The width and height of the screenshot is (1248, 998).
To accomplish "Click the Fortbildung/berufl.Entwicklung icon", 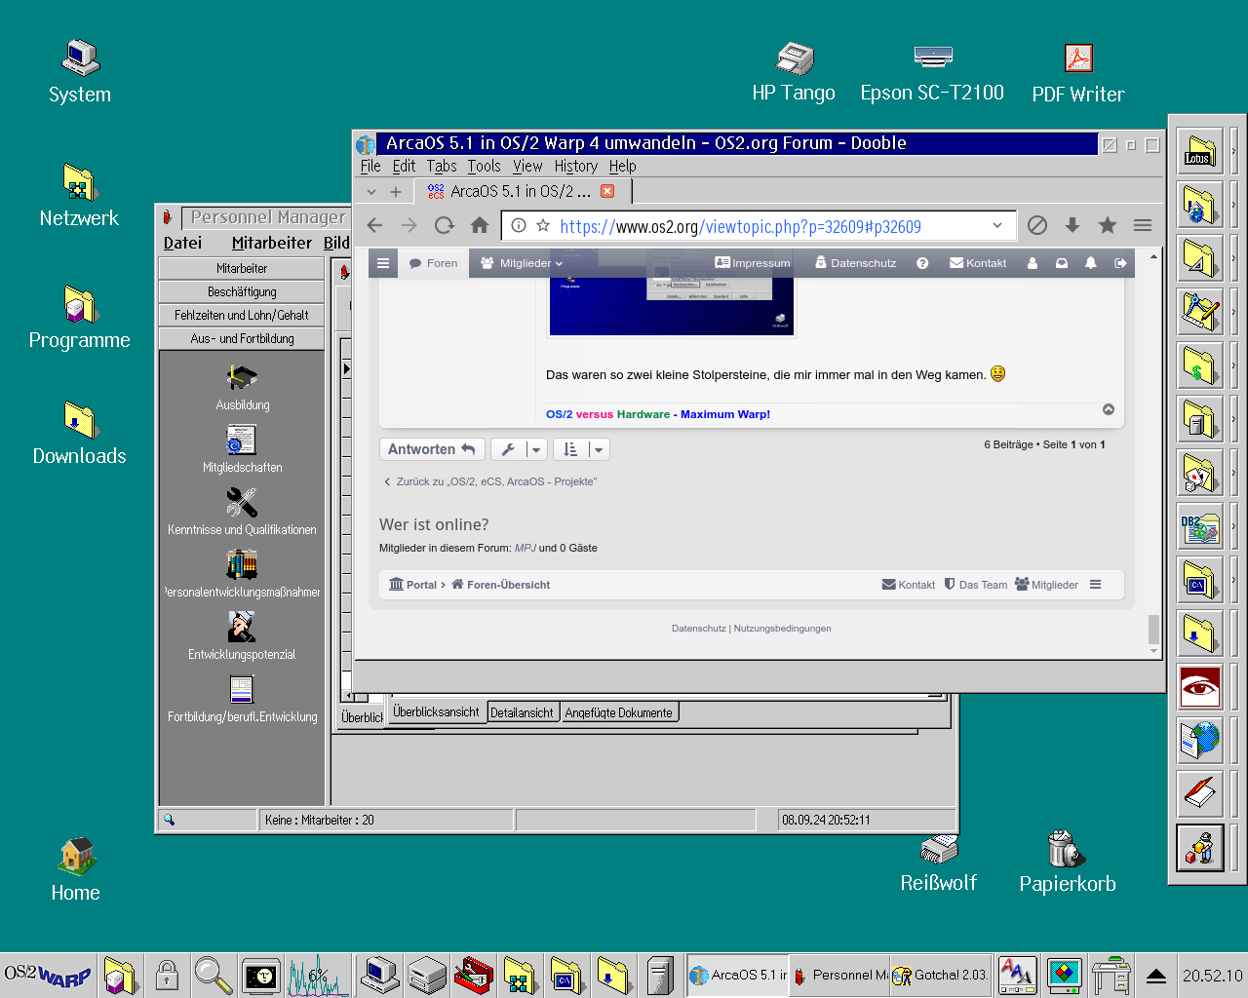I will tap(242, 689).
